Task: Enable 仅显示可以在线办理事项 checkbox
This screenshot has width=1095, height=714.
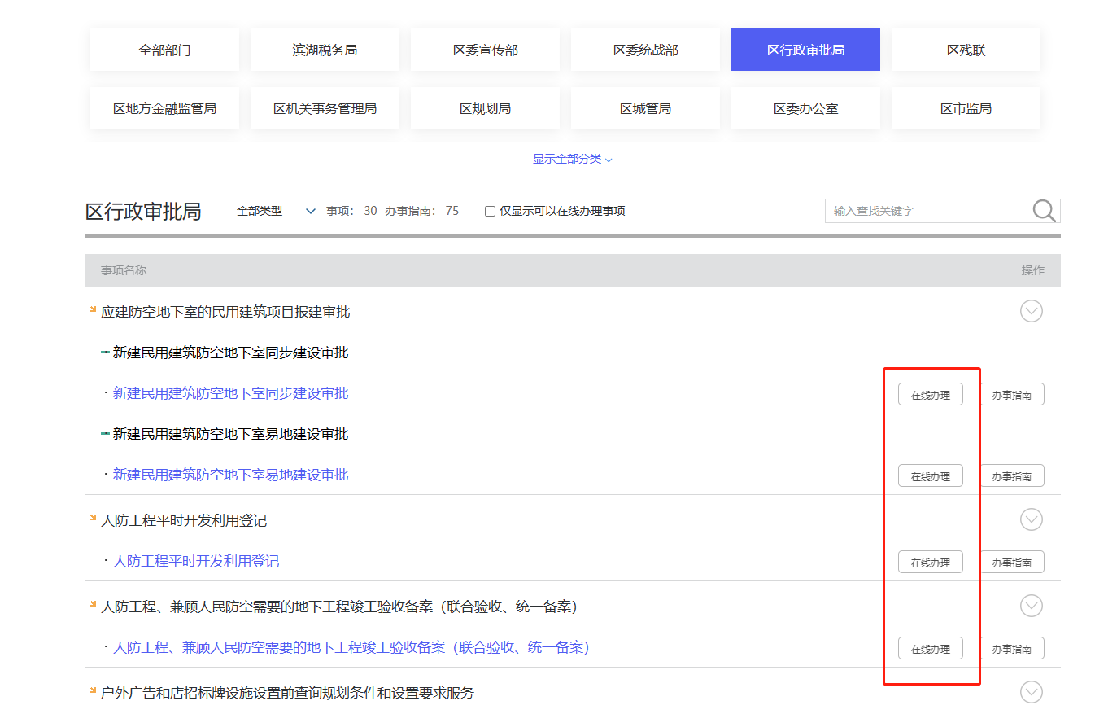Action: tap(490, 212)
